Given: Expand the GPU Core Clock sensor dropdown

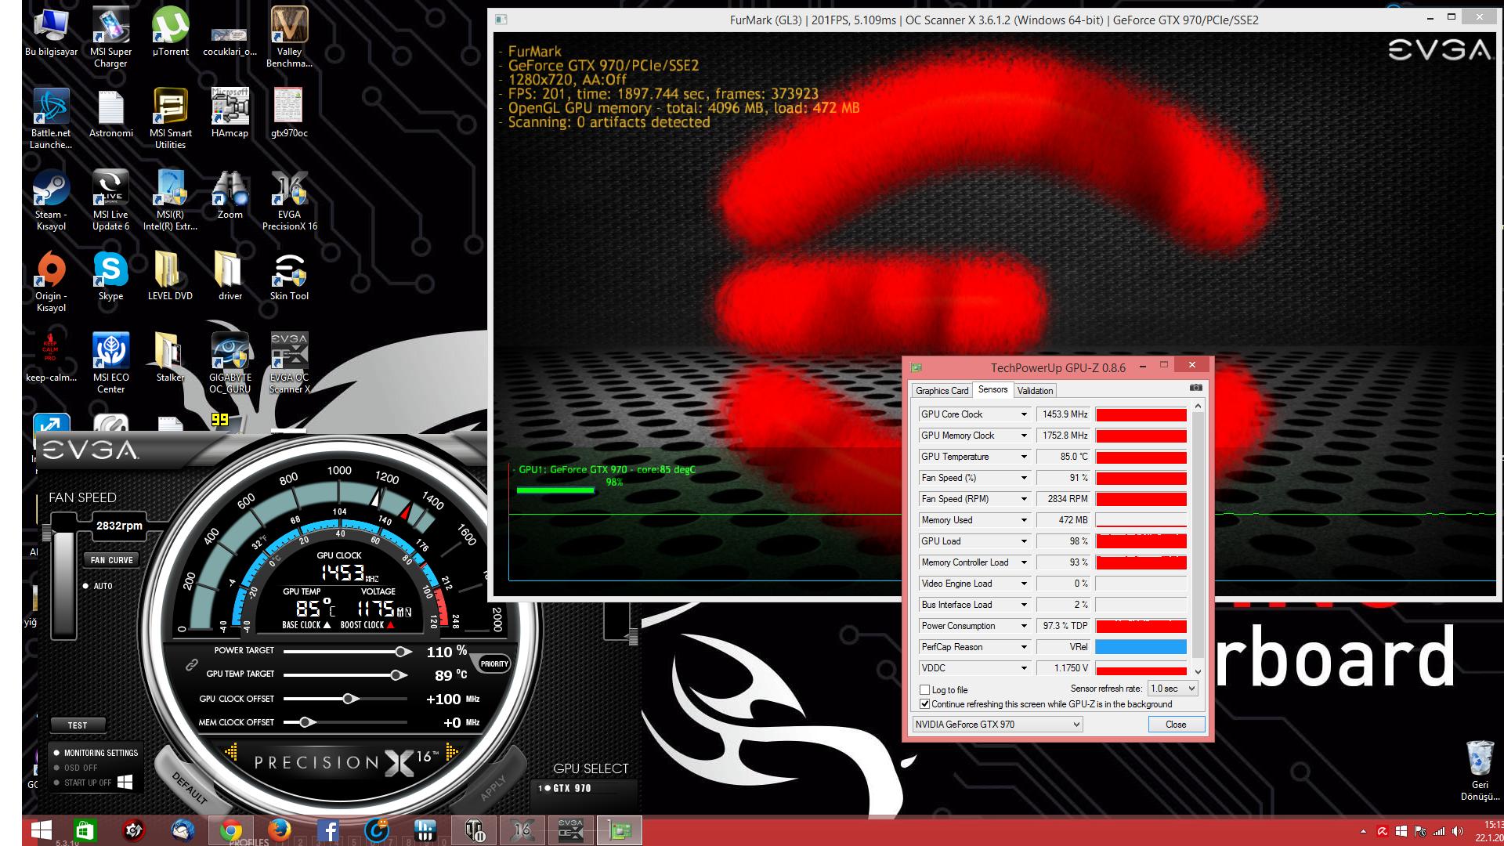Looking at the screenshot, I should pos(1023,414).
